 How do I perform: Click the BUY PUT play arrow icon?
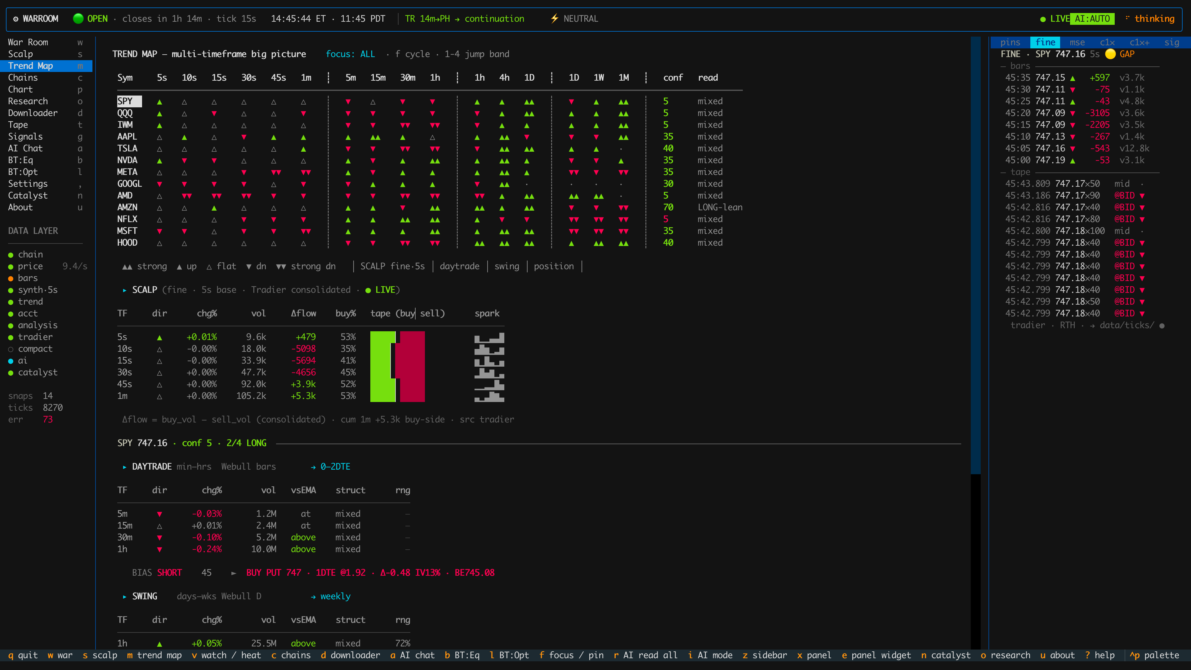pos(234,573)
